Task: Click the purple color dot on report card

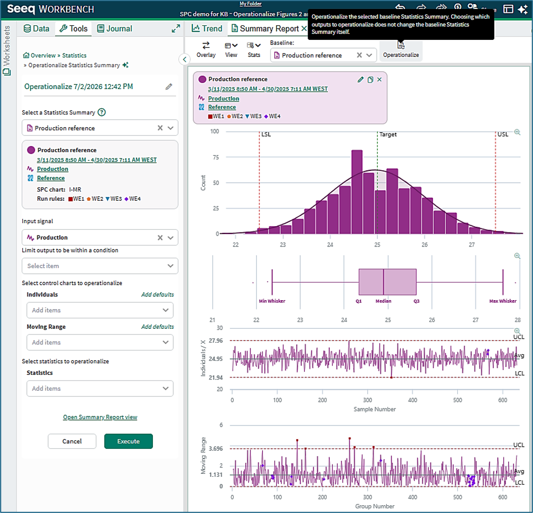Action: (202, 79)
